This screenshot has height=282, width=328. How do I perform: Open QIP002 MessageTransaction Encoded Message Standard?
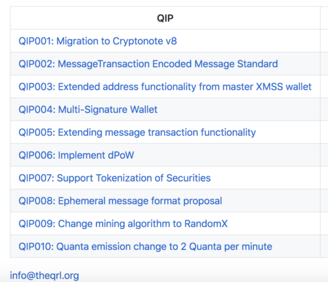(x=148, y=64)
